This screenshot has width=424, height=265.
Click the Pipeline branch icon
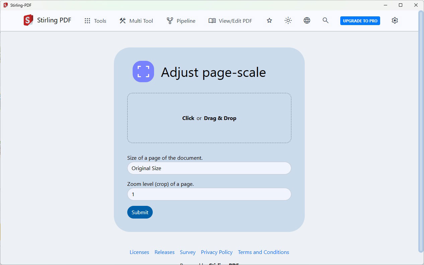170,21
